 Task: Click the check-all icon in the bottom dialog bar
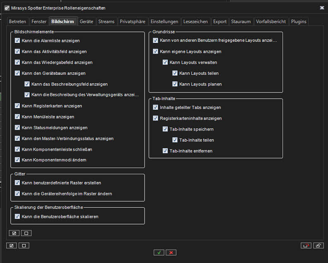pyautogui.click(x=11, y=246)
